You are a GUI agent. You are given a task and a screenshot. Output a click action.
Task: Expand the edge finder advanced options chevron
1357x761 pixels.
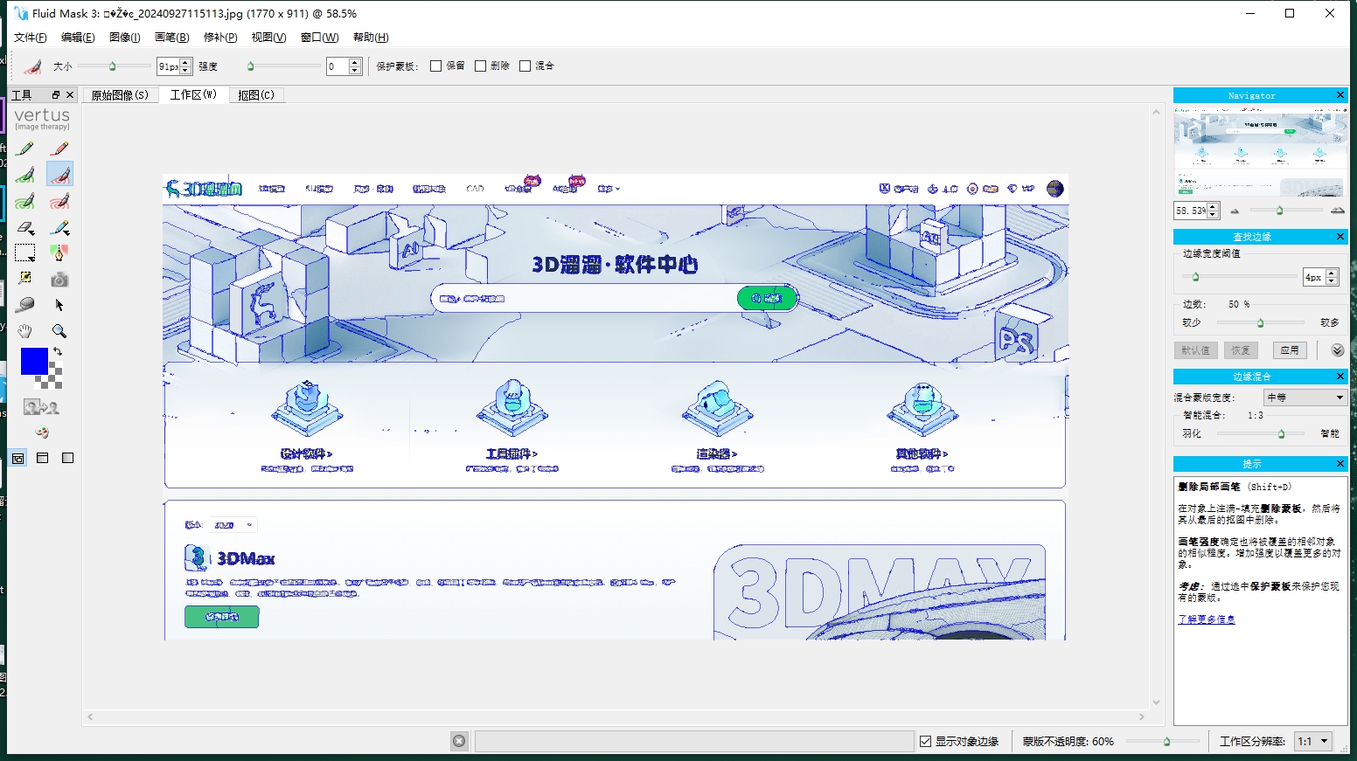(x=1338, y=350)
